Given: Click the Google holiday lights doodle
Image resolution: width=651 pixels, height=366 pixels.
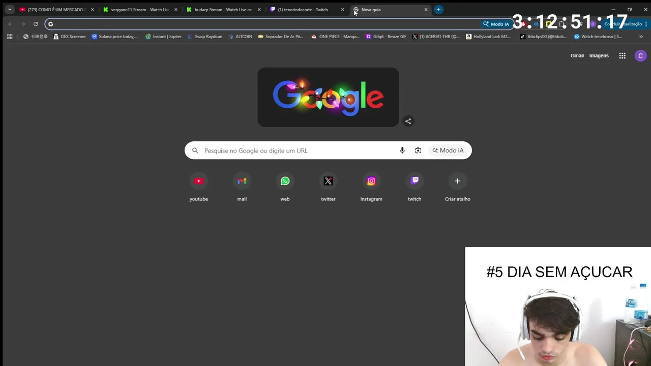Looking at the screenshot, I should click(x=328, y=97).
